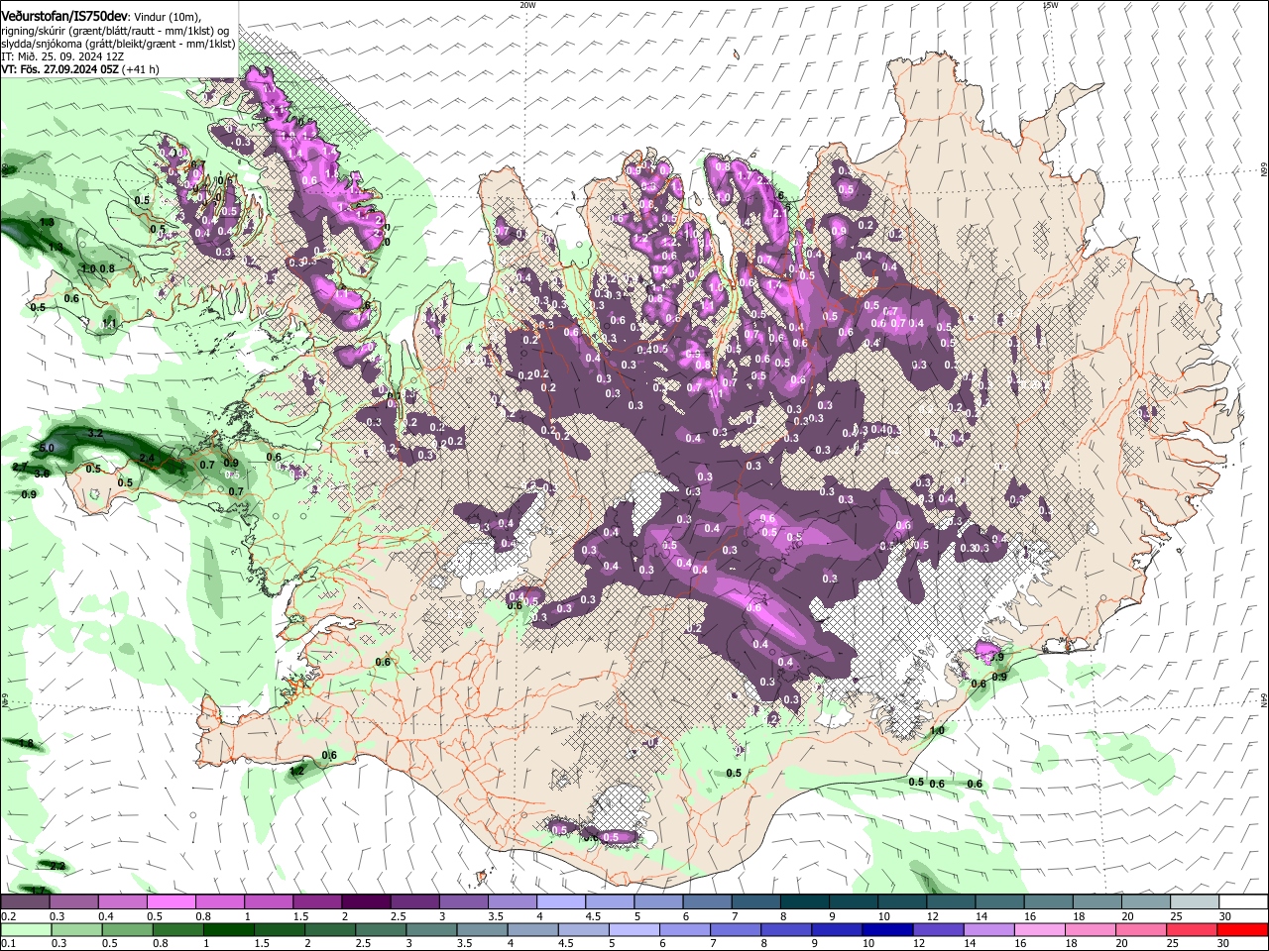This screenshot has height=951, width=1269.
Task: Click the '3.2' rainfall value on the map
Action: 96,434
